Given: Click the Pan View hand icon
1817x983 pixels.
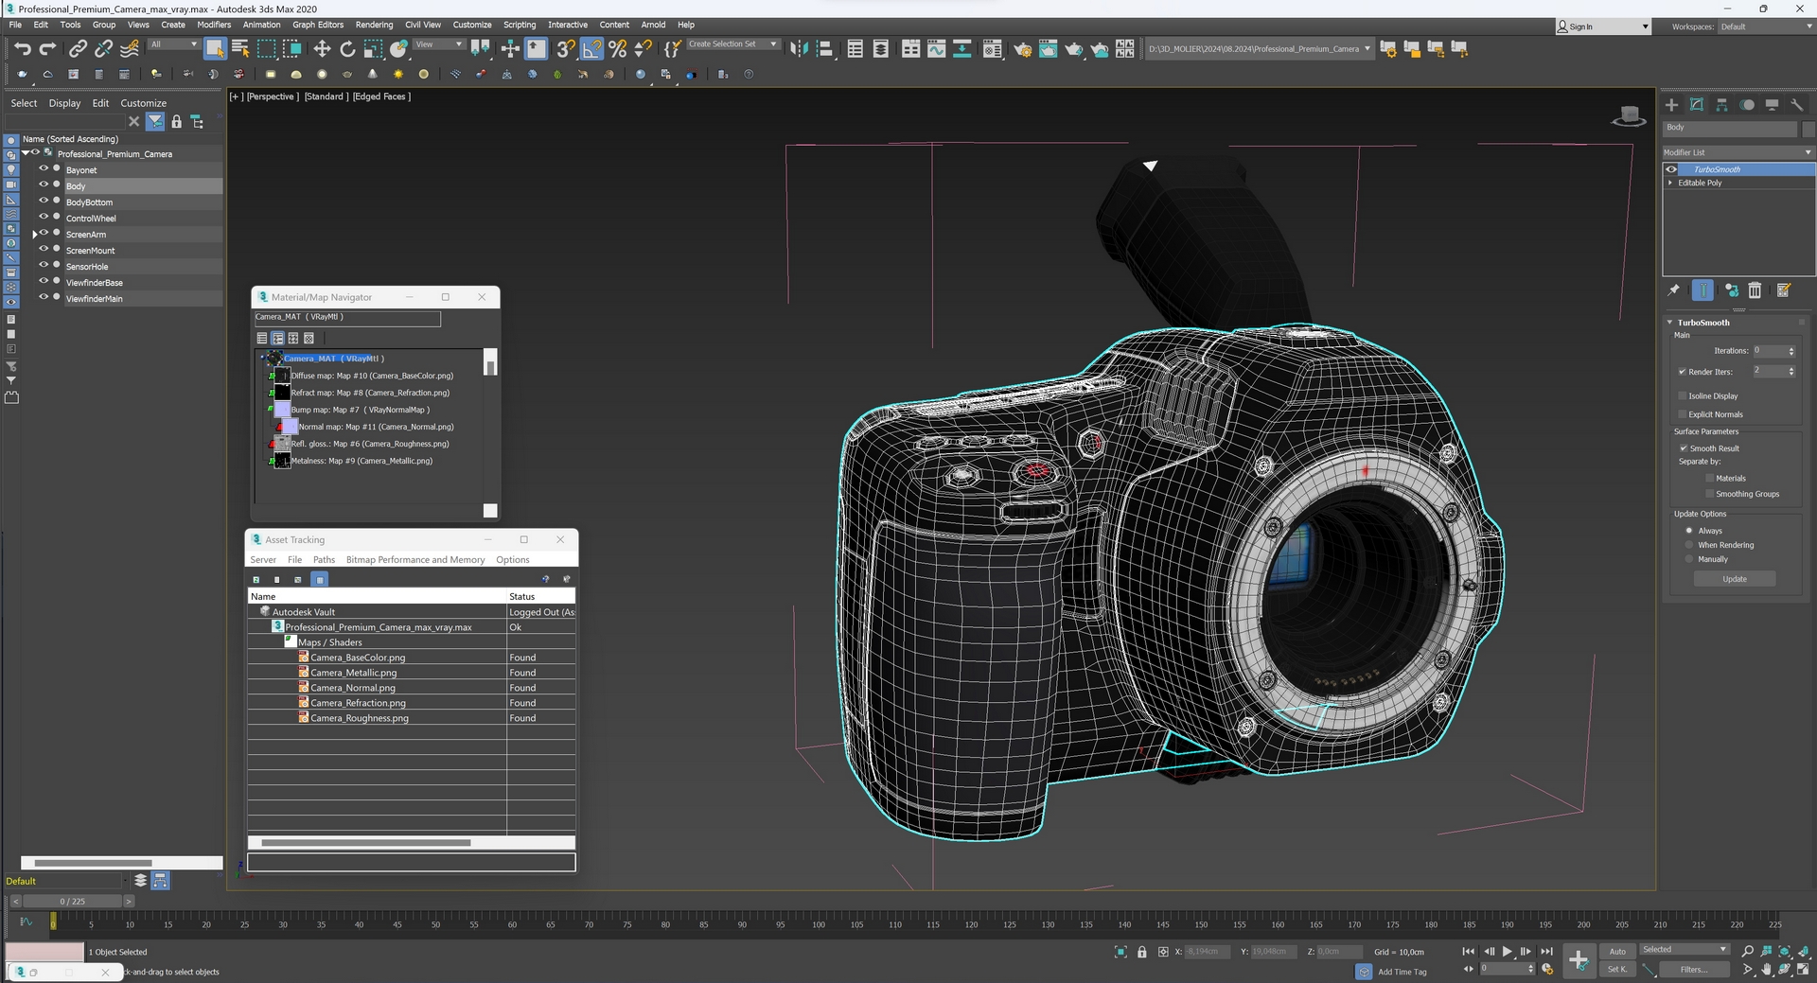Looking at the screenshot, I should click(1766, 970).
